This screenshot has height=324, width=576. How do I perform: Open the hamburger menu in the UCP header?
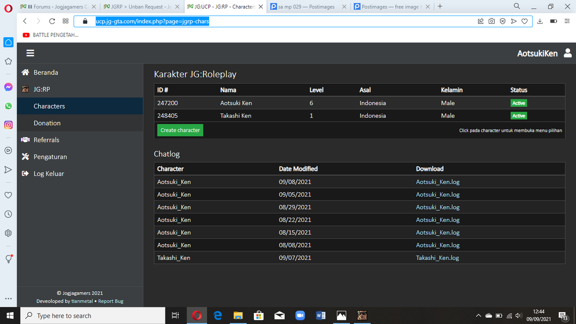tap(30, 53)
